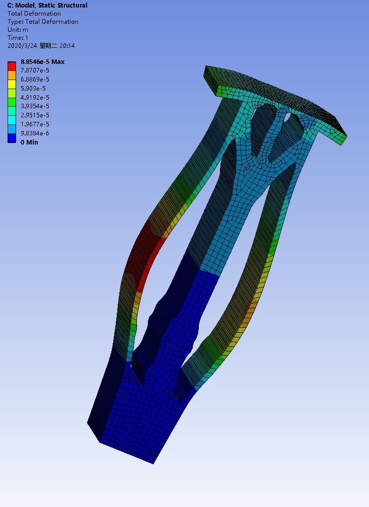Select the yellow legend color band

coord(12,84)
